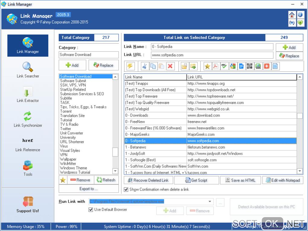Toggle Use Default Browser checkbox

click(91, 210)
